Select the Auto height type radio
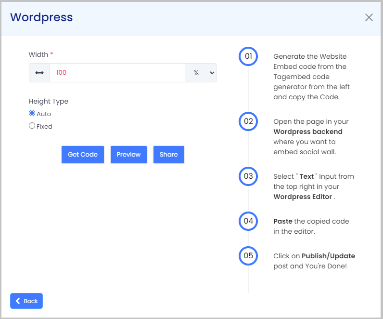This screenshot has width=383, height=319. pos(32,113)
